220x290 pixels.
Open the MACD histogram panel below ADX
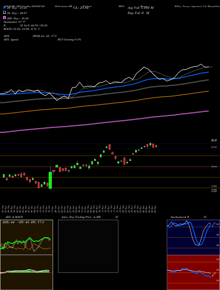click(x=26, y=272)
